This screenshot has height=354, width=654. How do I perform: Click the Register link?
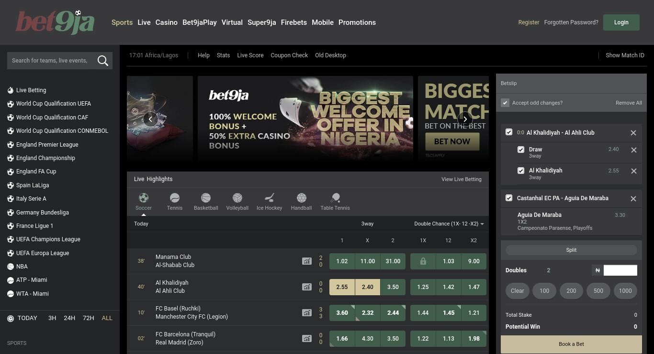[x=529, y=22]
